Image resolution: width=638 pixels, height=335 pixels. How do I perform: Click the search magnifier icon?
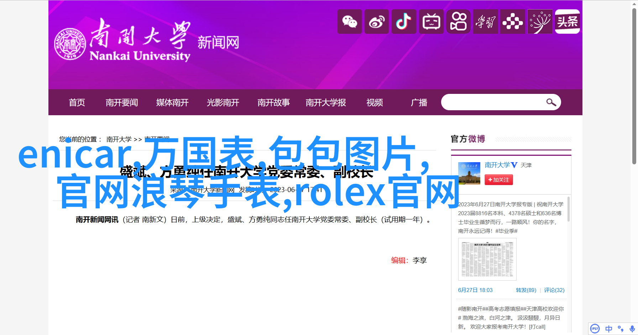pyautogui.click(x=551, y=102)
